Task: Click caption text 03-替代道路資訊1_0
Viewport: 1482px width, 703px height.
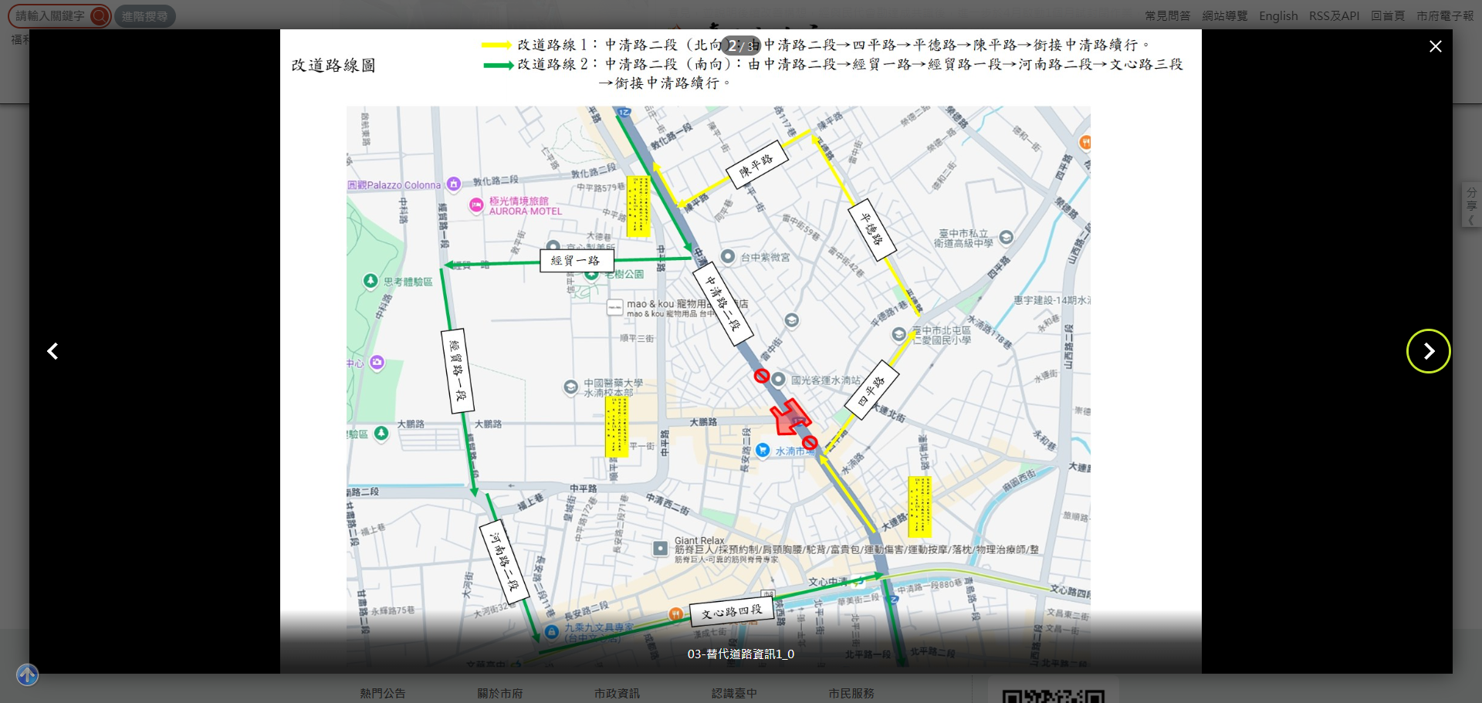Action: pos(741,654)
